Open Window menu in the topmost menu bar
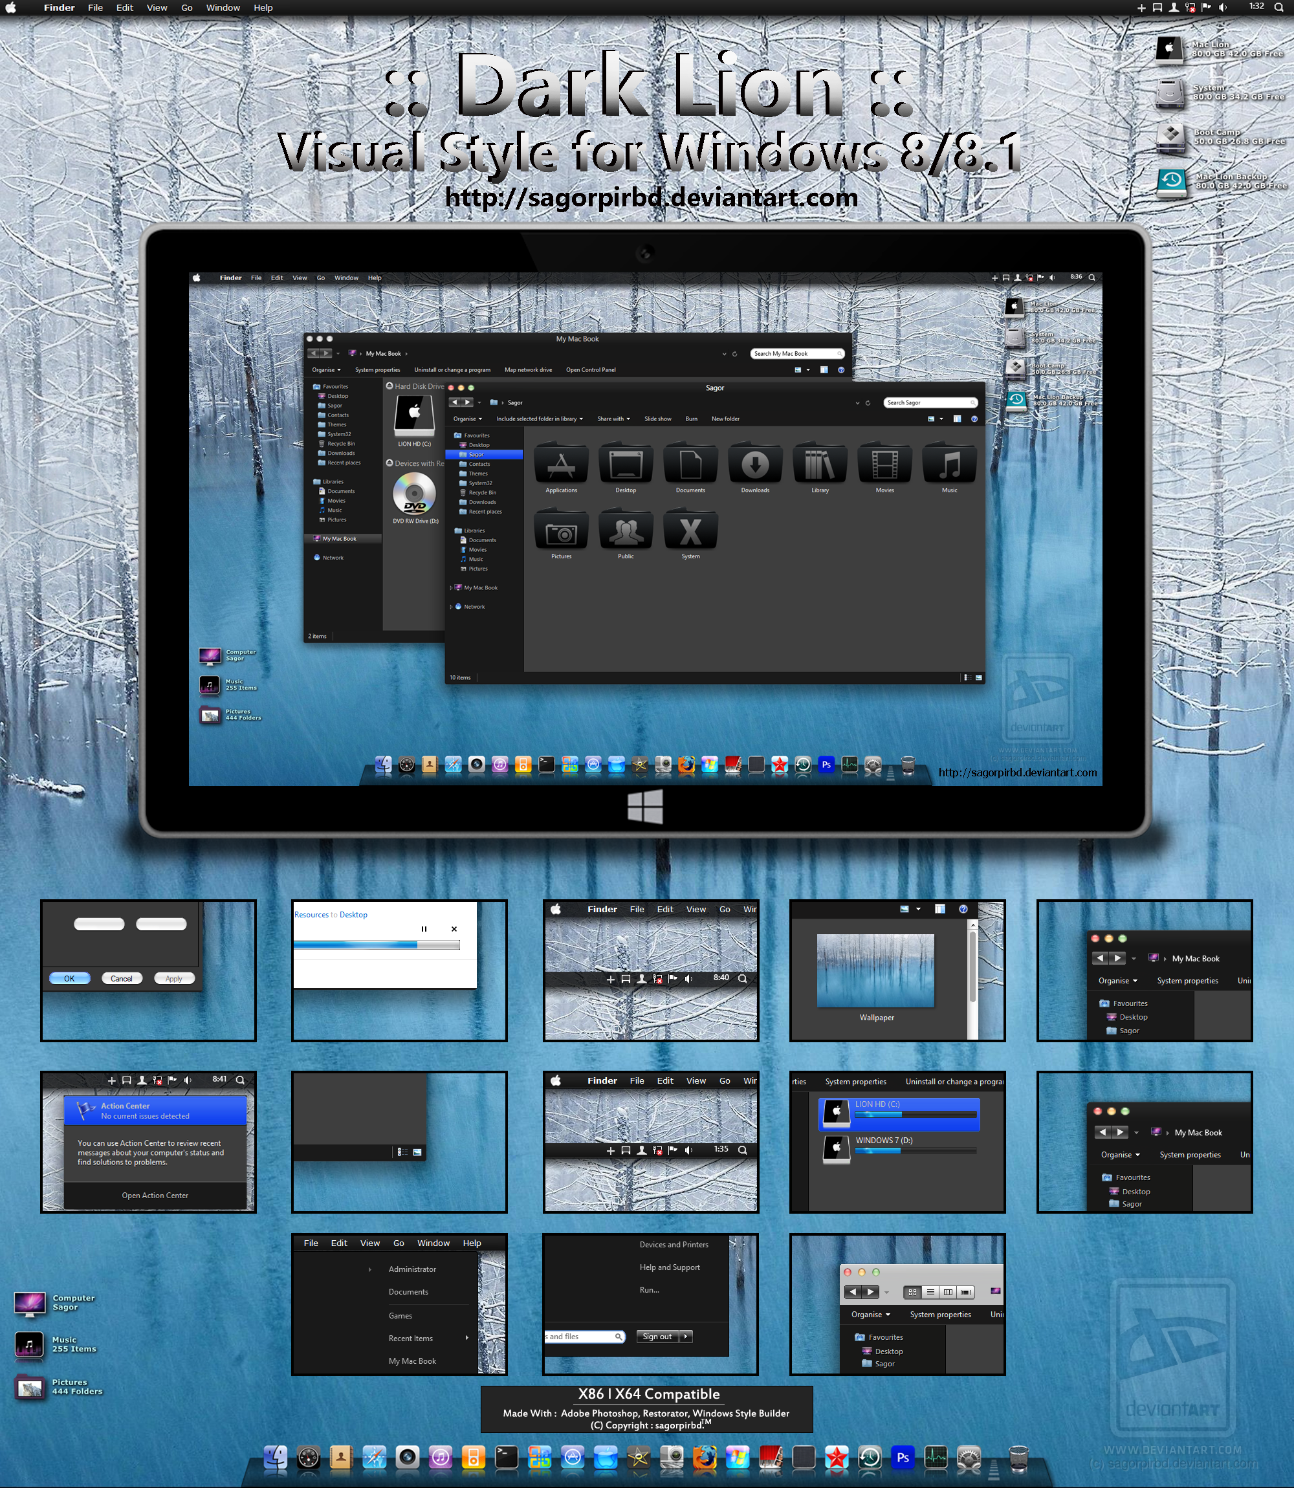This screenshot has height=1488, width=1294. pyautogui.click(x=223, y=8)
